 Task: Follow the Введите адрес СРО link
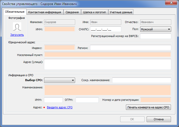point(60,107)
